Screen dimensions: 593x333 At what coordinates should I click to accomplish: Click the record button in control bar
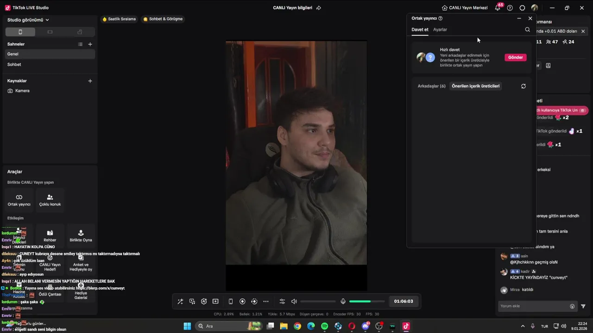pyautogui.click(x=242, y=302)
